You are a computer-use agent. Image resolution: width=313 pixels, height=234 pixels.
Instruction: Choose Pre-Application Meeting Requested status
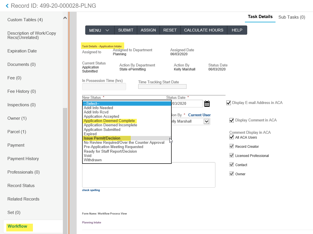tap(127, 147)
